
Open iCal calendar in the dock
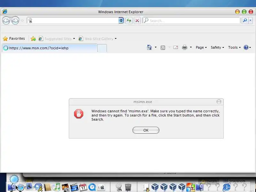(83, 187)
